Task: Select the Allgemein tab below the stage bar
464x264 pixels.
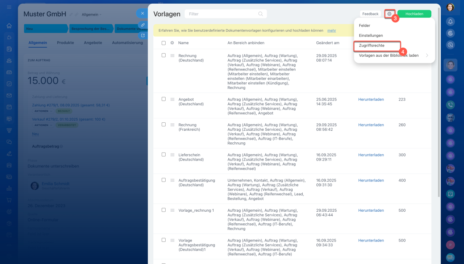Action: (38, 43)
